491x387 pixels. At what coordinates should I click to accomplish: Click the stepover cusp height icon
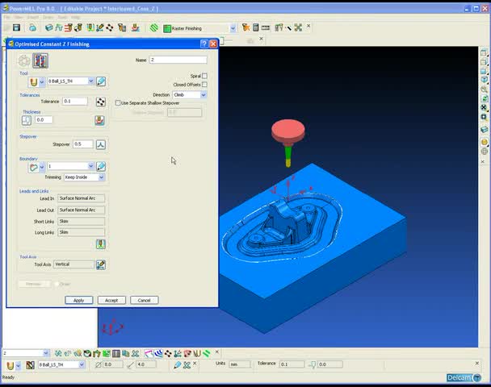(100, 144)
